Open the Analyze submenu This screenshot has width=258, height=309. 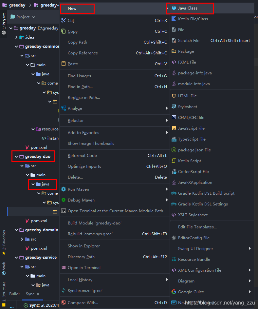[115, 108]
